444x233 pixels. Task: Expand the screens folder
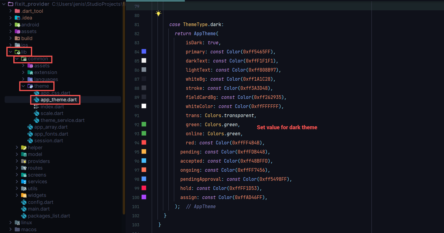[17, 175]
